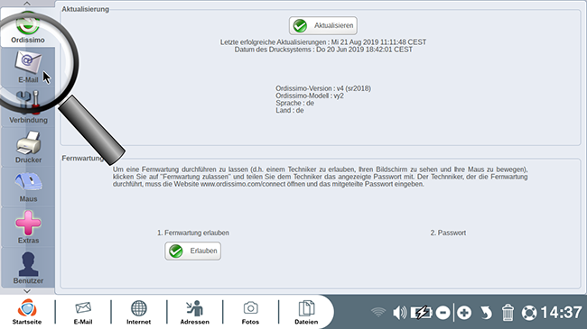Click the speaker volume icon
587x329 pixels.
coord(399,312)
